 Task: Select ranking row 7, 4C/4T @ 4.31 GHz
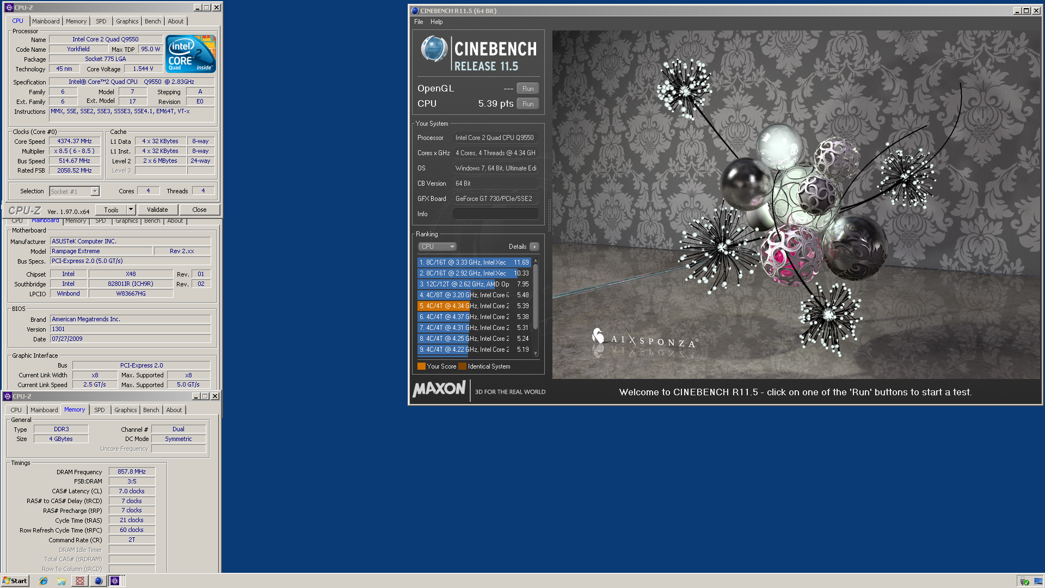click(x=474, y=328)
